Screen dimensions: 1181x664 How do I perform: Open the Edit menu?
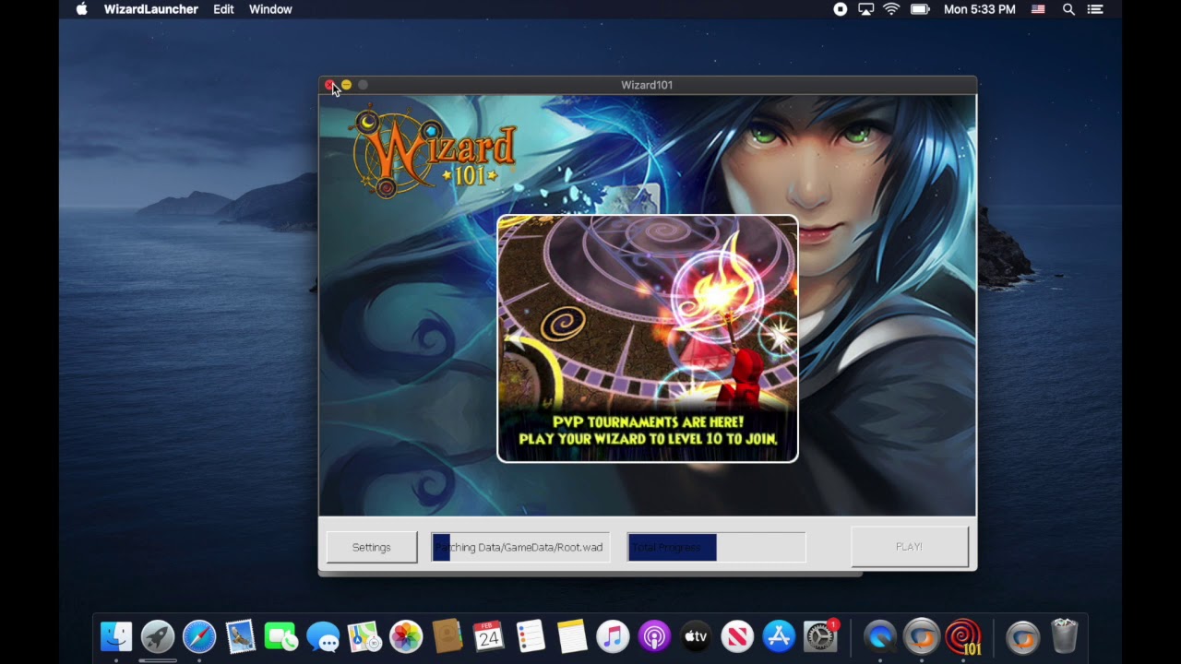[x=223, y=9]
